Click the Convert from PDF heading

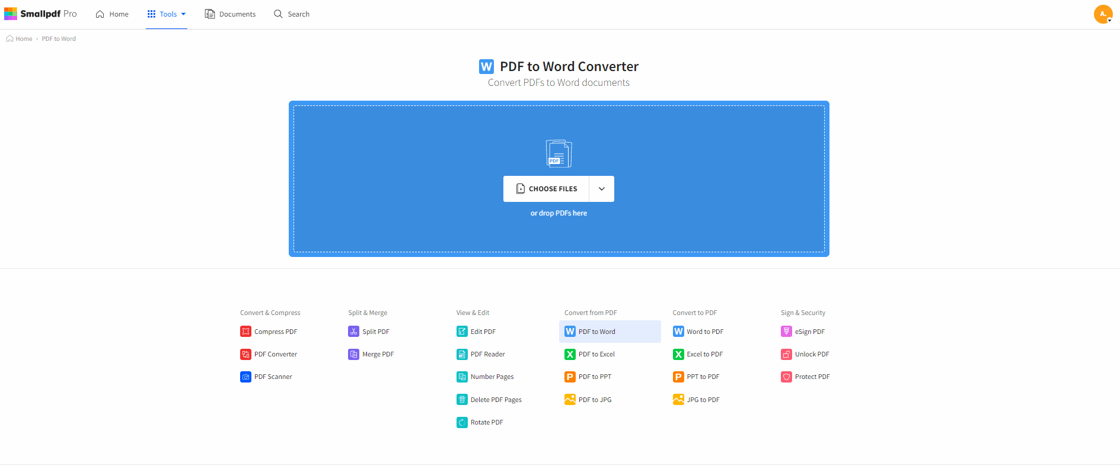point(591,313)
